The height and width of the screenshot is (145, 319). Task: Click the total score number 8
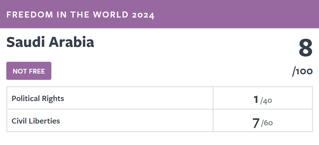(x=306, y=48)
